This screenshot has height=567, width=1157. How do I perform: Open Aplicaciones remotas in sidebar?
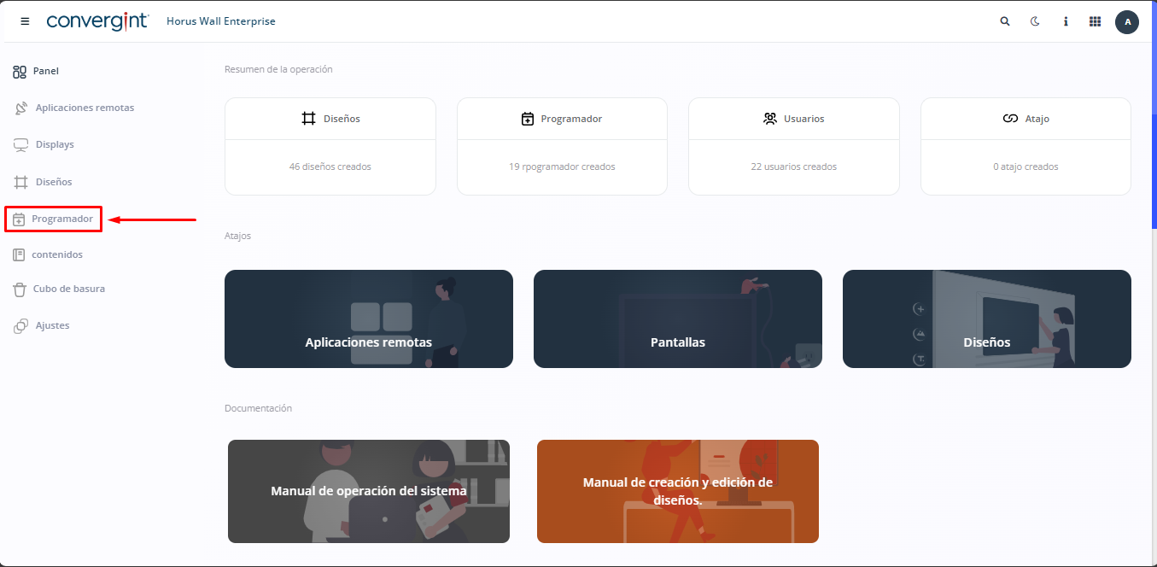click(x=84, y=108)
